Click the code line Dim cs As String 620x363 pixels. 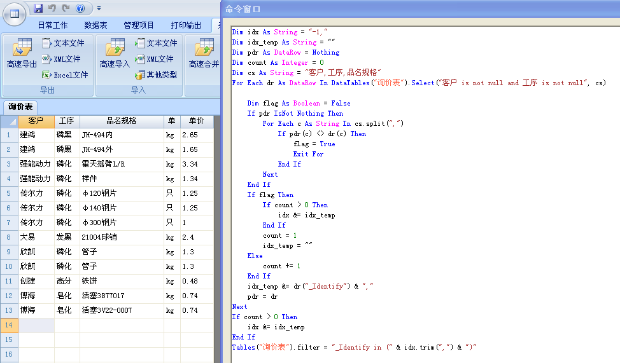306,72
